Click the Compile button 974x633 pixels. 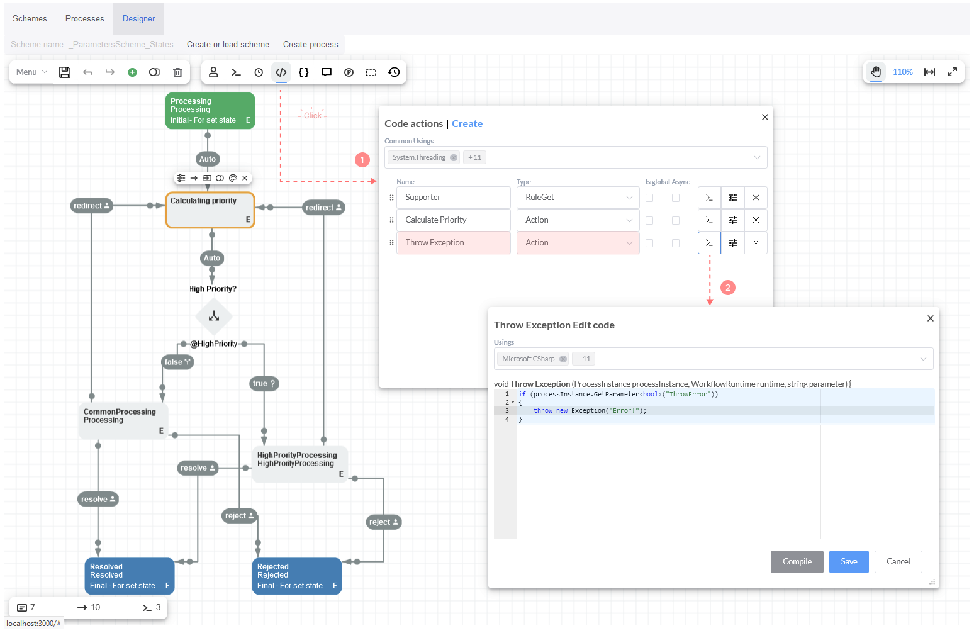pos(797,562)
